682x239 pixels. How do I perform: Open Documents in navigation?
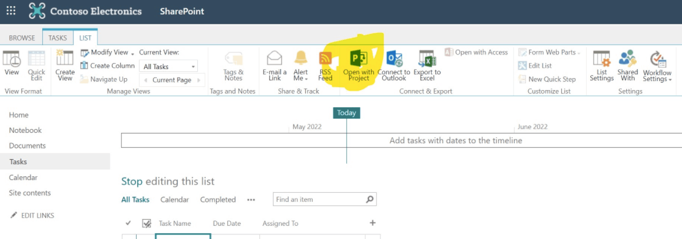[x=27, y=146]
